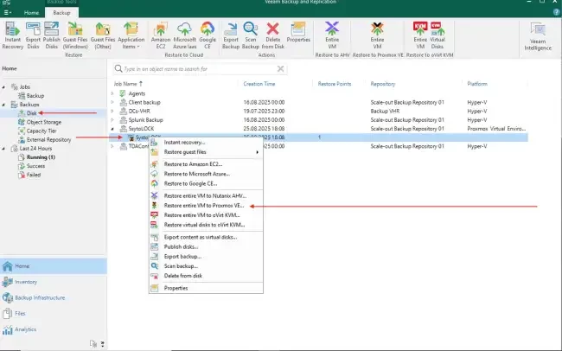Click the Export Disks ribbon icon
The width and height of the screenshot is (562, 351).
click(33, 35)
